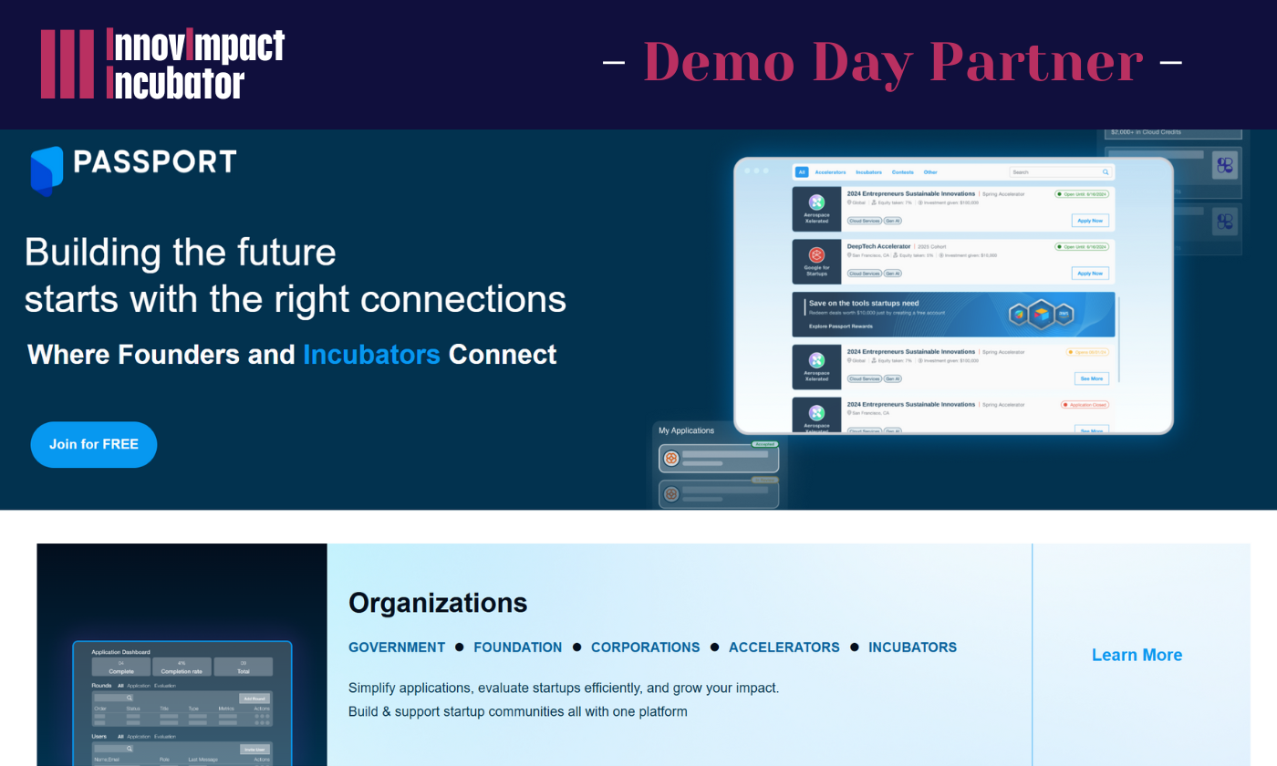This screenshot has width=1277, height=766.
Task: Click the ACCELERATORS organization label
Action: [x=784, y=647]
